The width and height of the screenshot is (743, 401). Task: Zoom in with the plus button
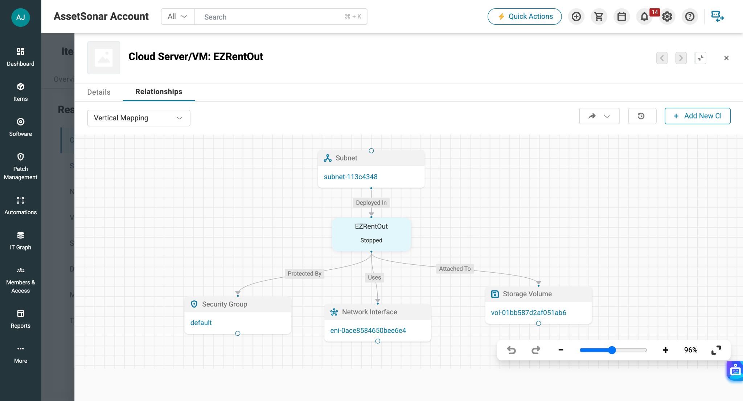(x=665, y=350)
